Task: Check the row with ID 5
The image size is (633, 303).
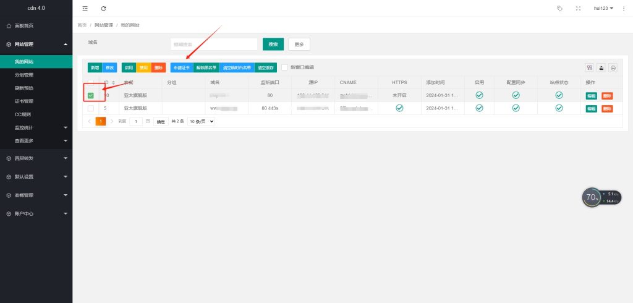Action: [x=91, y=108]
